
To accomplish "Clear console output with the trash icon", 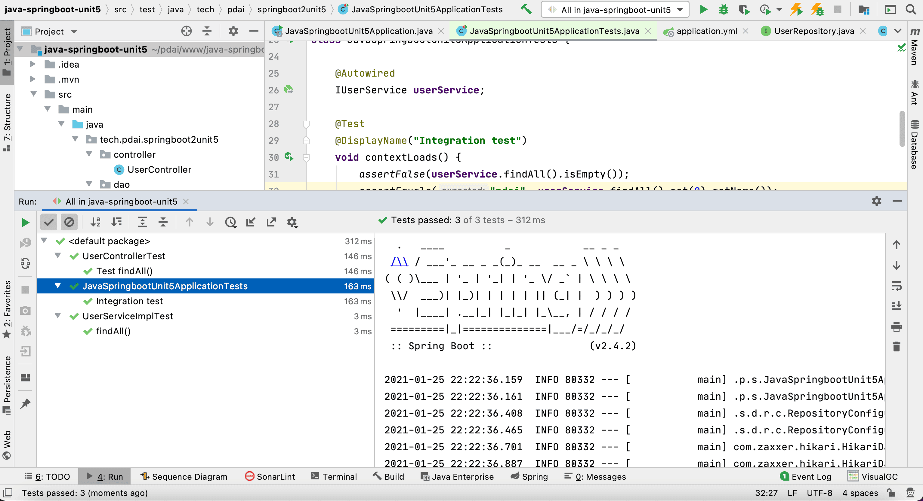I will click(896, 347).
